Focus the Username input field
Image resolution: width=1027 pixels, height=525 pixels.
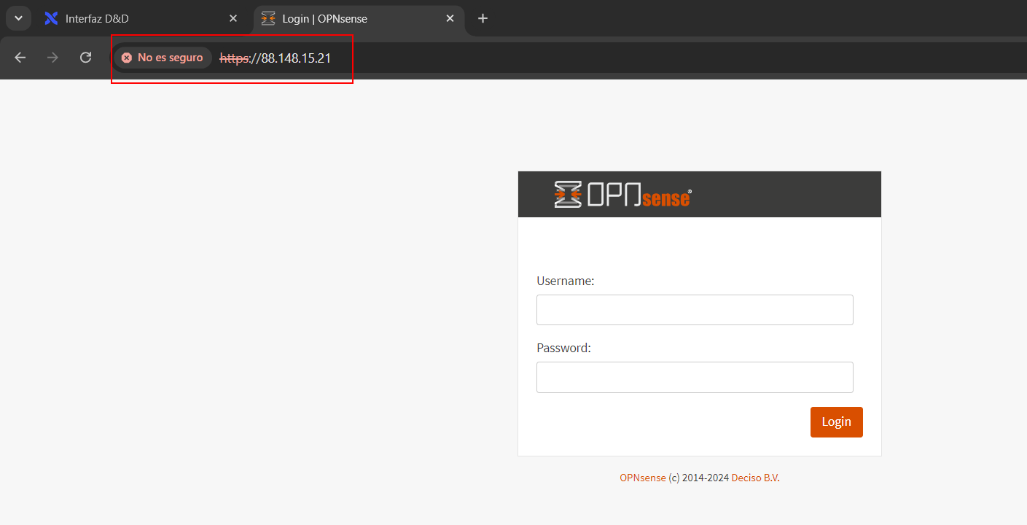pos(695,310)
